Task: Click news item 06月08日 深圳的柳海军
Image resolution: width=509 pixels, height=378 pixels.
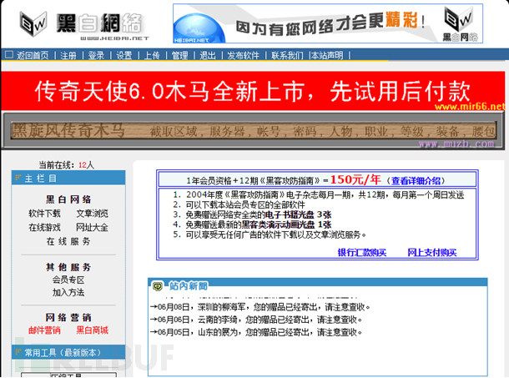Action: [x=260, y=307]
